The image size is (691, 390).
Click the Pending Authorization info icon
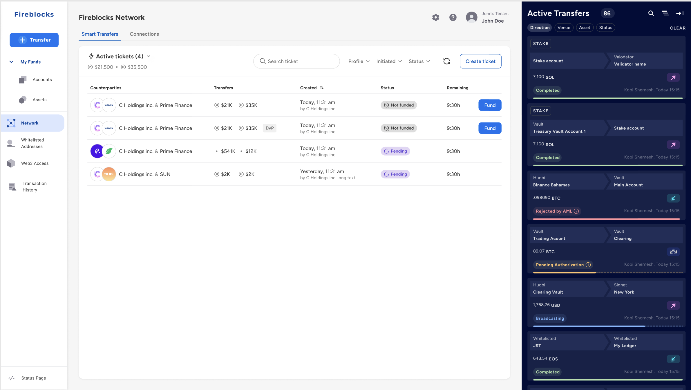(x=588, y=265)
